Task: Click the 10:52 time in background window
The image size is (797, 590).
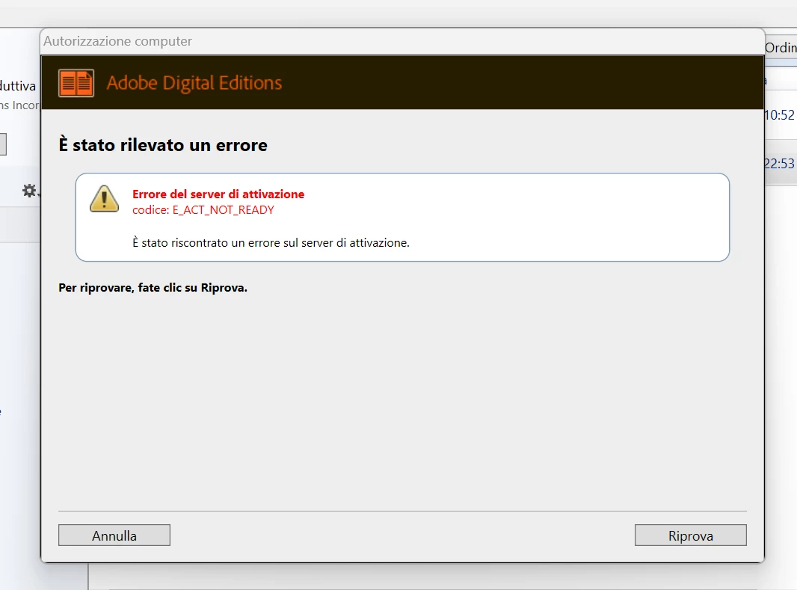Action: (779, 115)
